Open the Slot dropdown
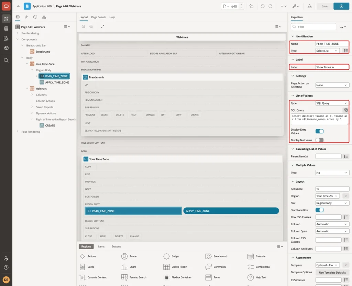The image size is (352, 286). tap(332, 203)
